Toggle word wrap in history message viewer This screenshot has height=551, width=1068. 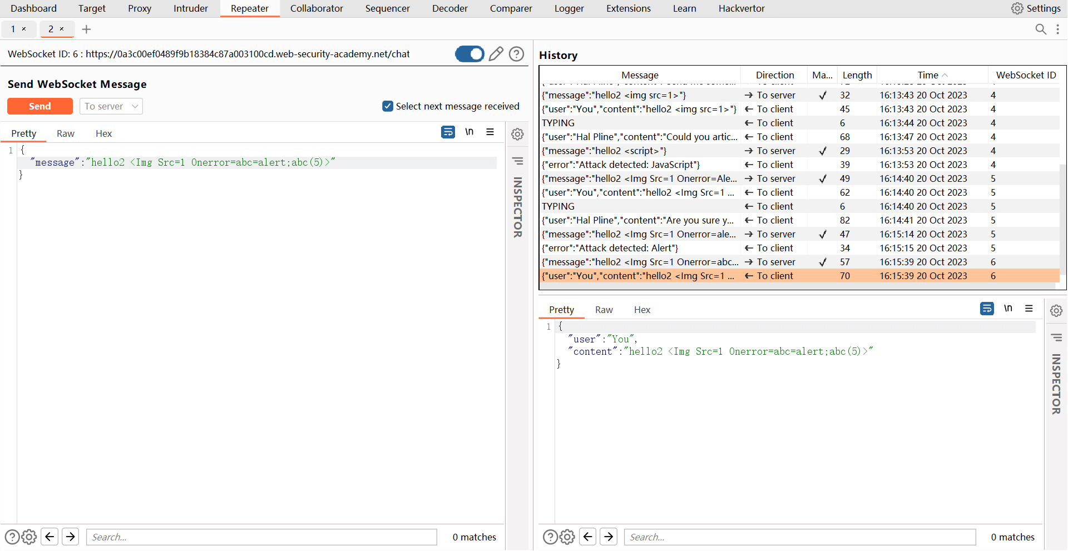click(x=987, y=309)
